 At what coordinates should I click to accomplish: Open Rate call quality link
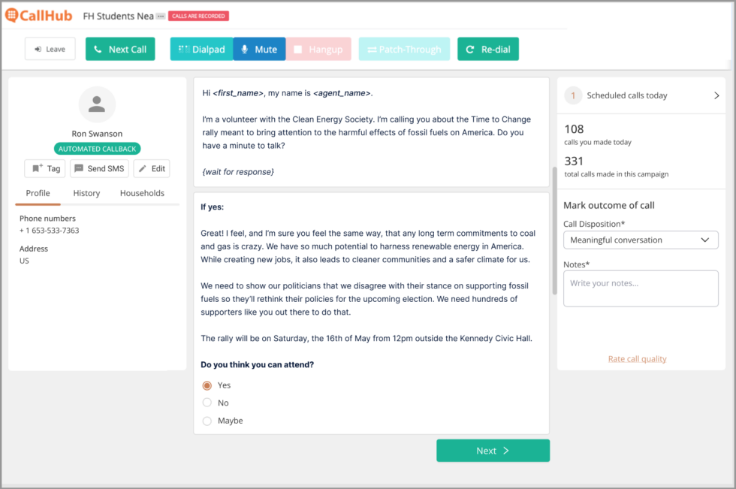[637, 359]
